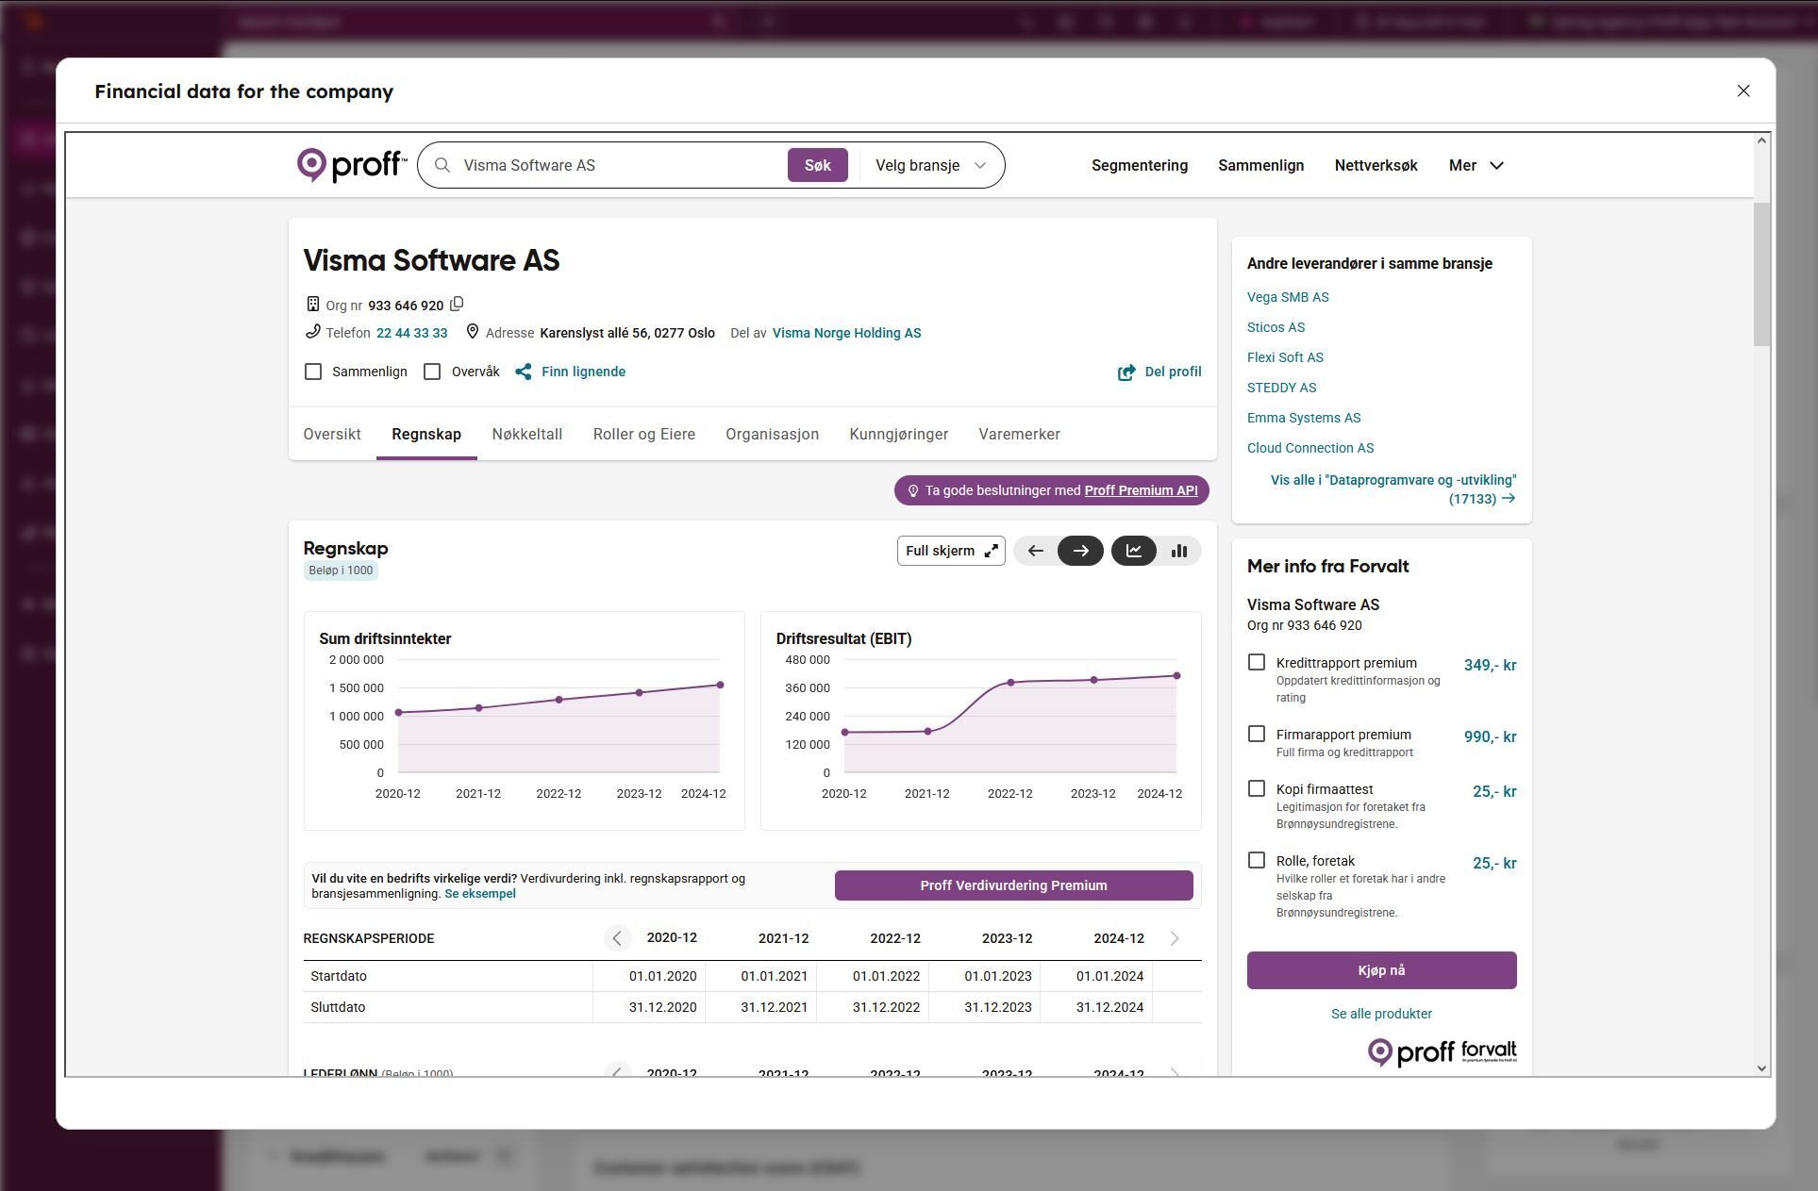Click Proff Verdivurdering Premium button

pos(1014,885)
